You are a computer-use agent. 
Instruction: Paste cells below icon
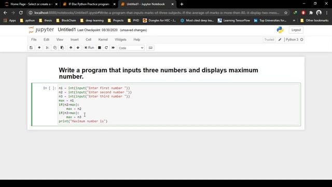62,48
